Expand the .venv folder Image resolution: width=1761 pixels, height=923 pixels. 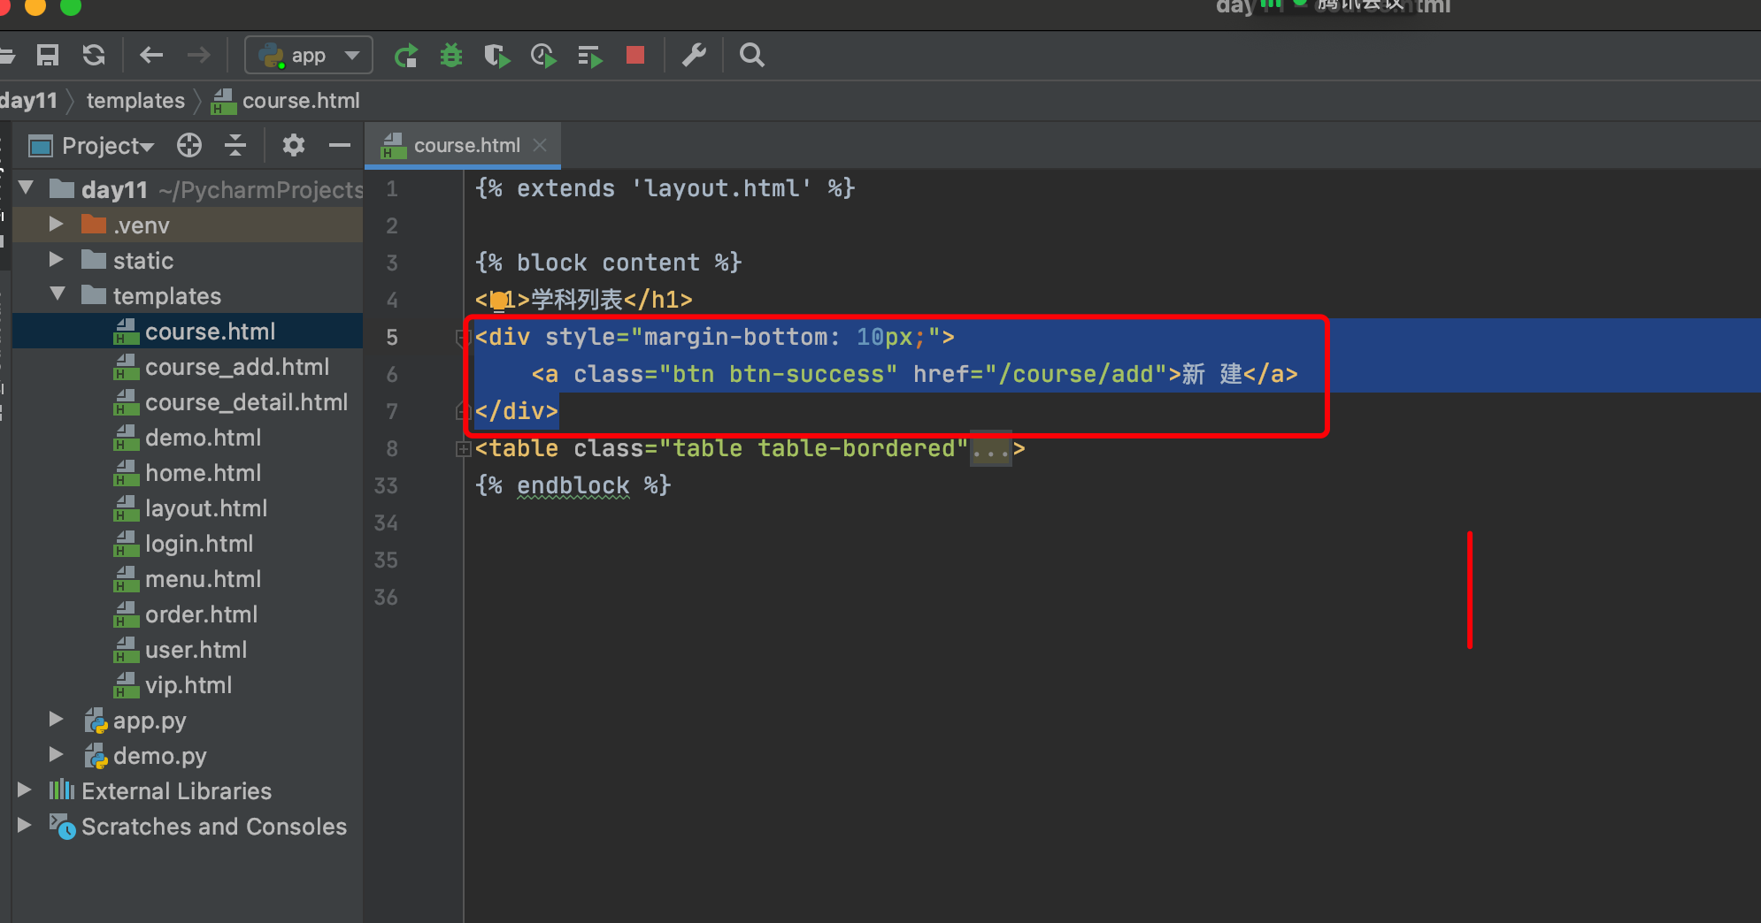point(57,224)
